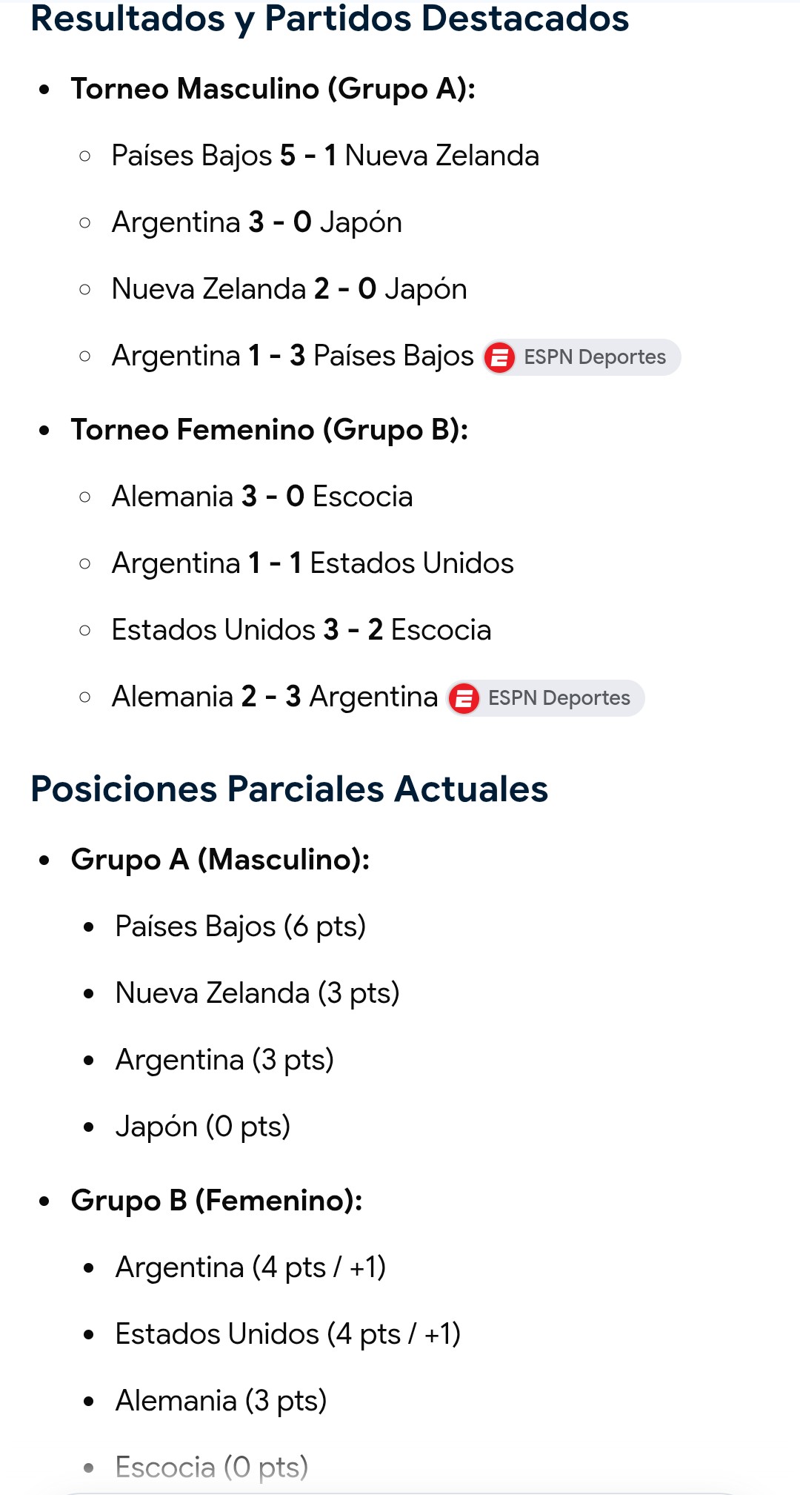Viewport: 800px width, 1495px height.
Task: Click ESPN red logo icon in Grupo B source
Action: (464, 698)
